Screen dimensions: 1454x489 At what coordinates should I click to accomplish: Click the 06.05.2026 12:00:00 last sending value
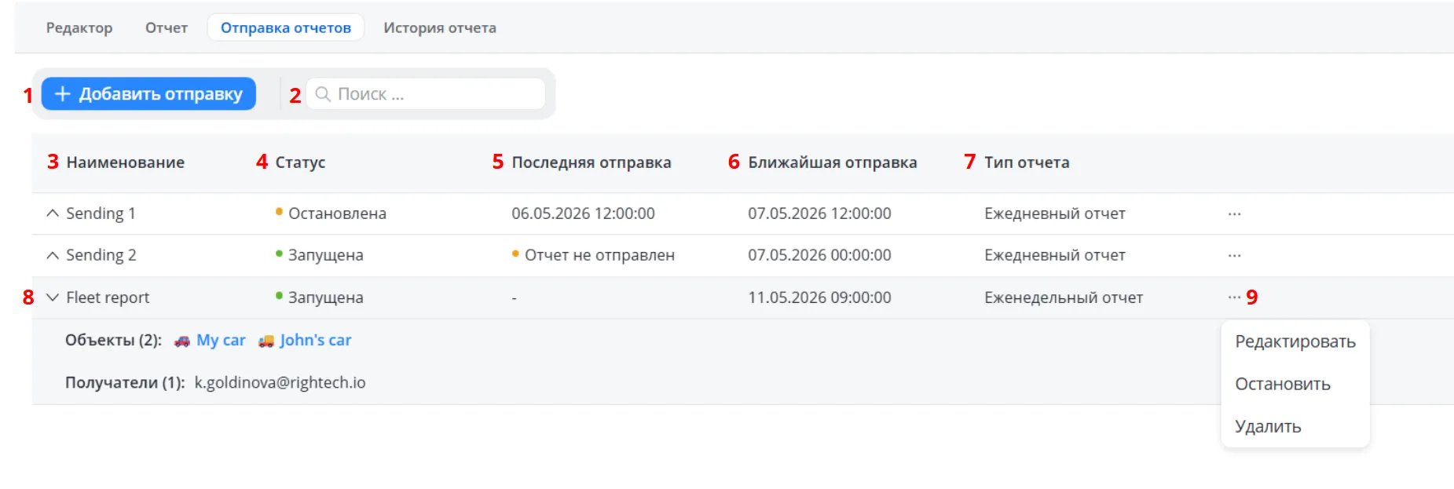click(x=583, y=213)
